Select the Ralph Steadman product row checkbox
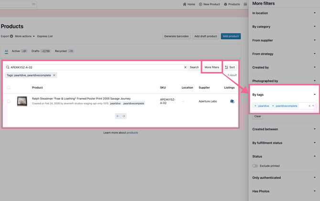 (x=9, y=101)
